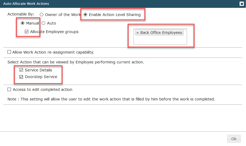The height and width of the screenshot is (146, 246).
Task: Choose Enable Action Level Sharing radio option
Action: (85, 15)
